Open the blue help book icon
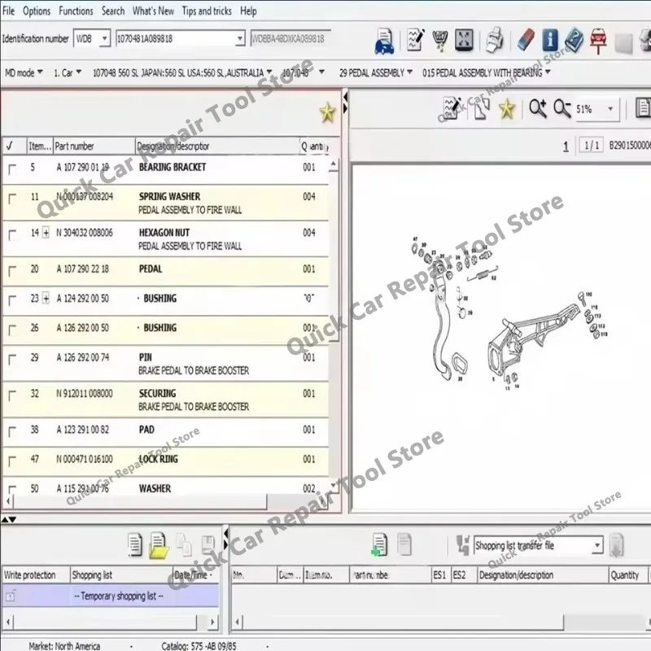The image size is (651, 651). coord(575,40)
